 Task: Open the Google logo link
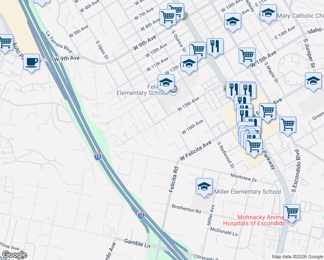pyautogui.click(x=14, y=255)
